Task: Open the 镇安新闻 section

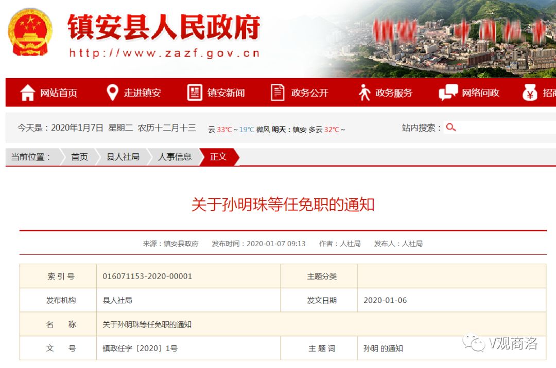Action: (x=227, y=93)
